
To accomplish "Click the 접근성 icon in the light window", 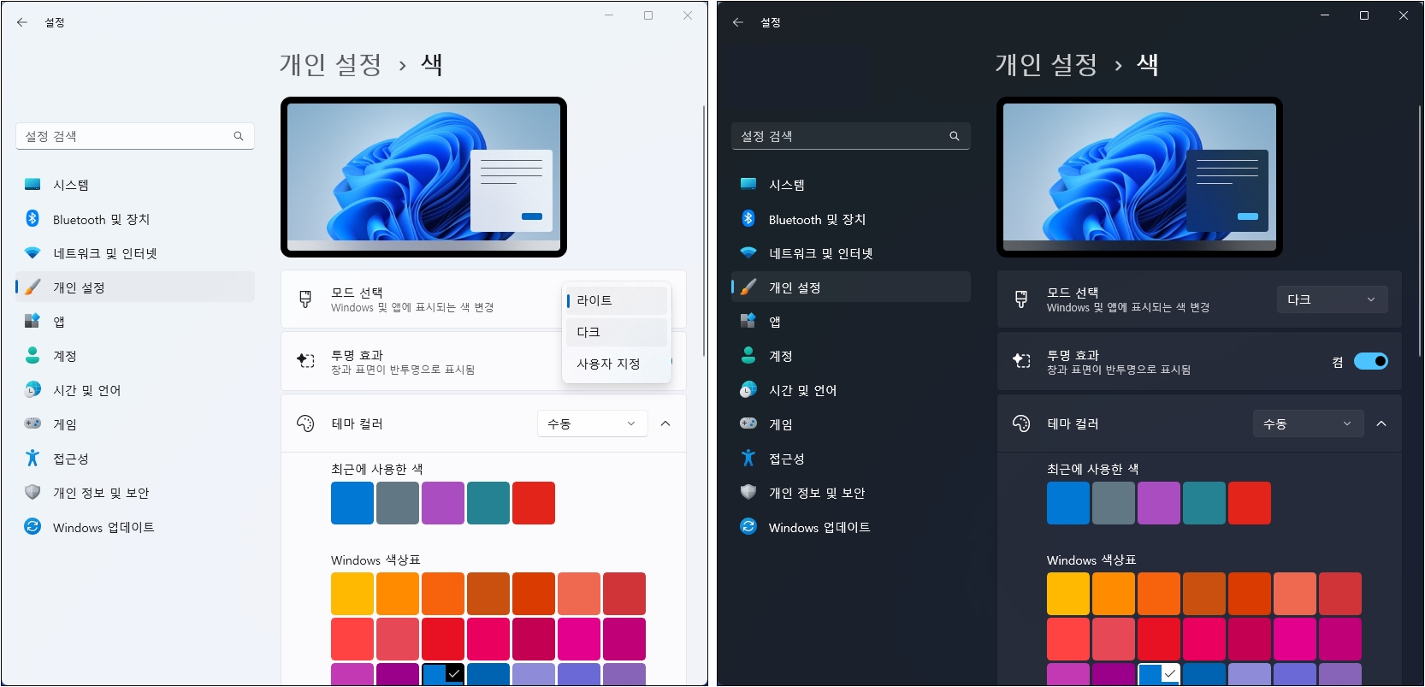I will pos(33,458).
